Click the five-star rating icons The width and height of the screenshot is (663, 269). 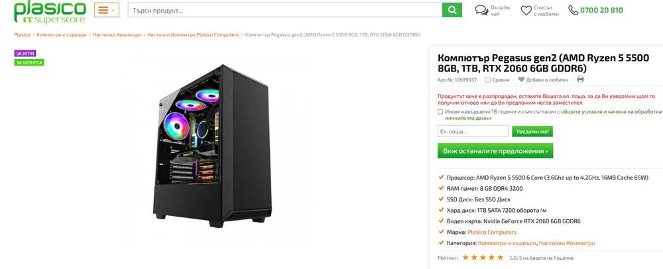[x=483, y=257]
